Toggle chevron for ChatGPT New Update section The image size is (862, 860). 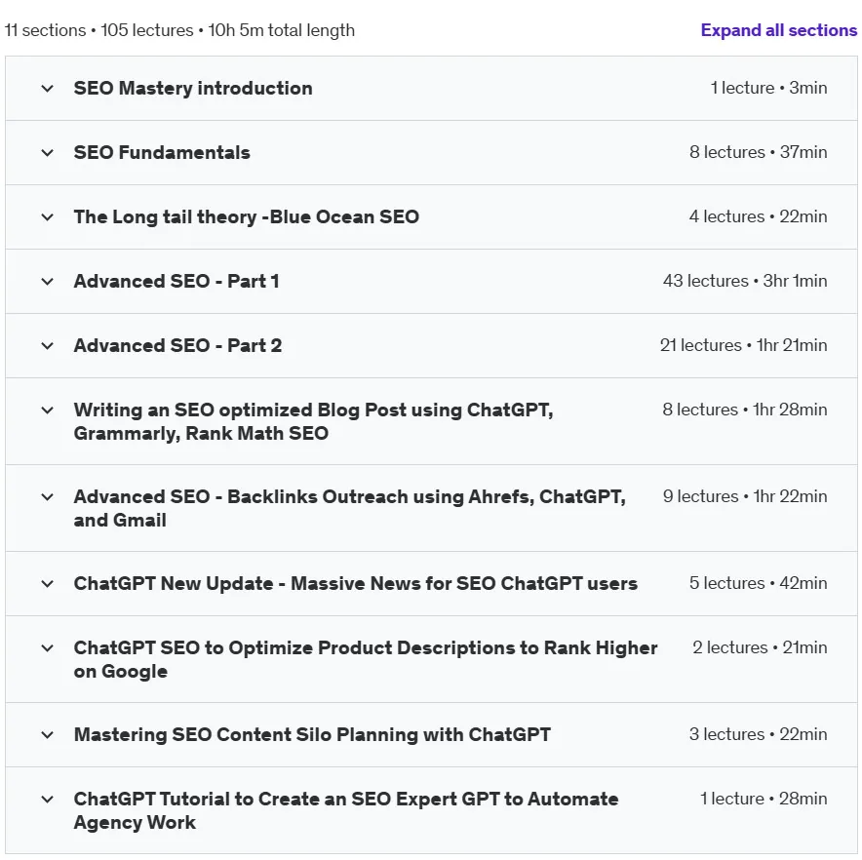pyautogui.click(x=47, y=584)
